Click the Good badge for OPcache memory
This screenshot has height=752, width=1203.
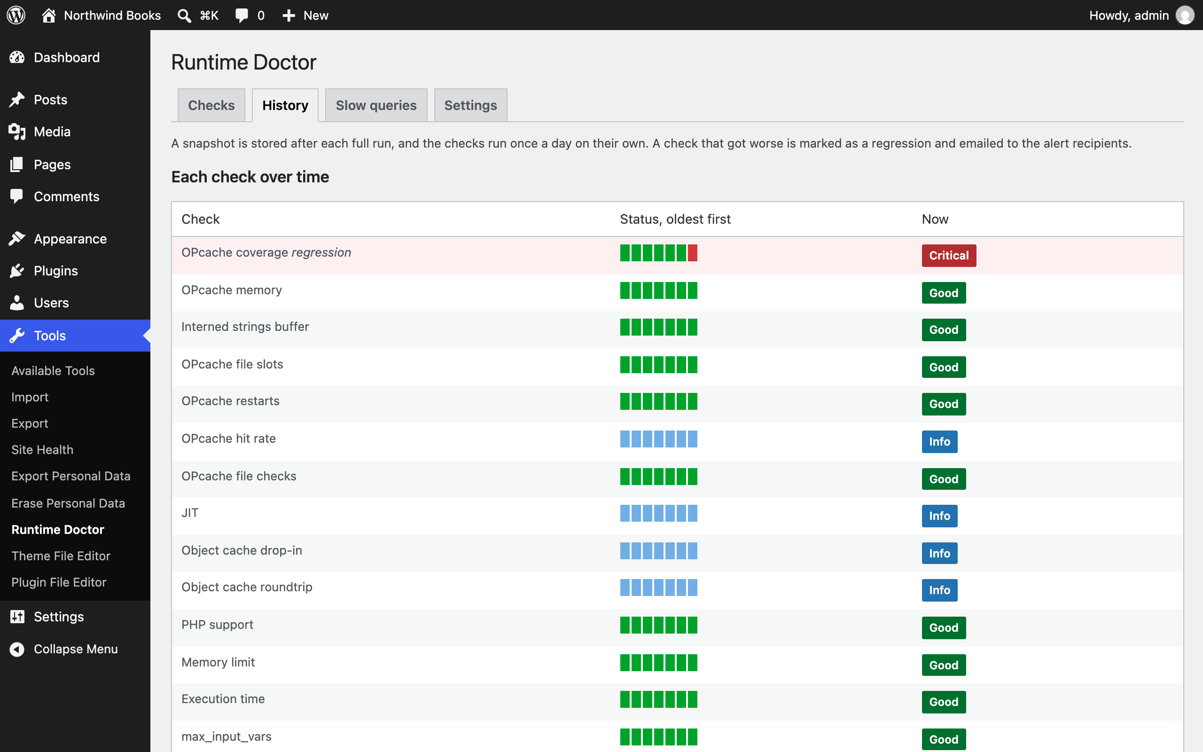[944, 293]
